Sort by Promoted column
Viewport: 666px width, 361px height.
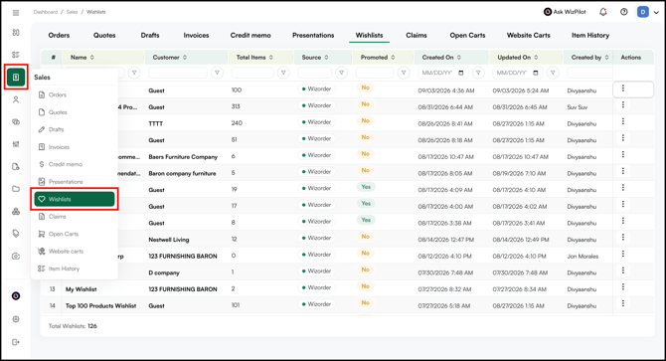[393, 58]
